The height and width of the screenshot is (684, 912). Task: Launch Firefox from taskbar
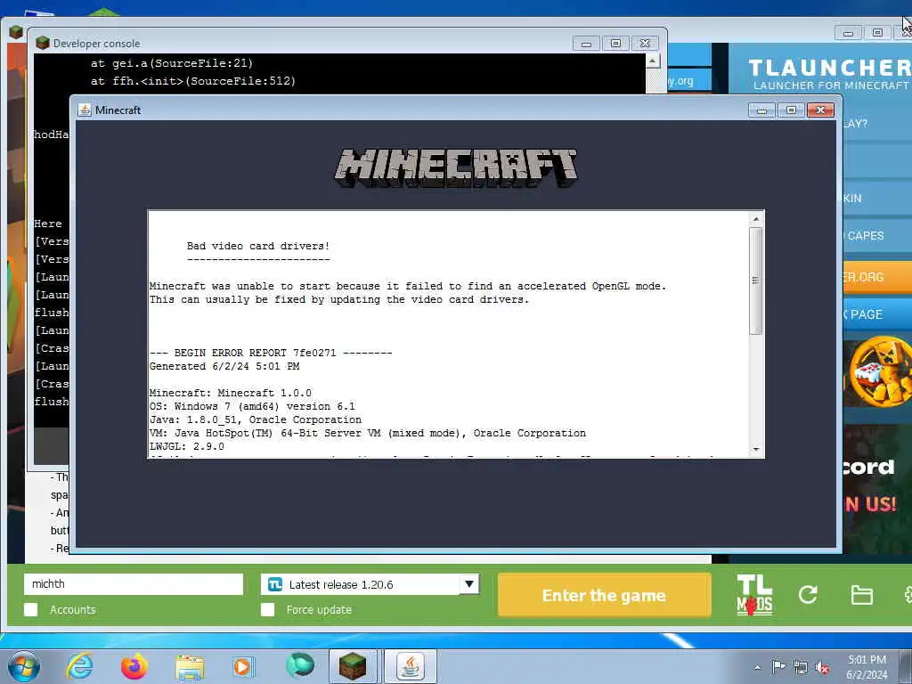[134, 666]
